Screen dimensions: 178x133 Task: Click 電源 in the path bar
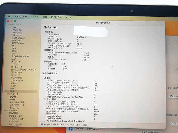point(85,125)
